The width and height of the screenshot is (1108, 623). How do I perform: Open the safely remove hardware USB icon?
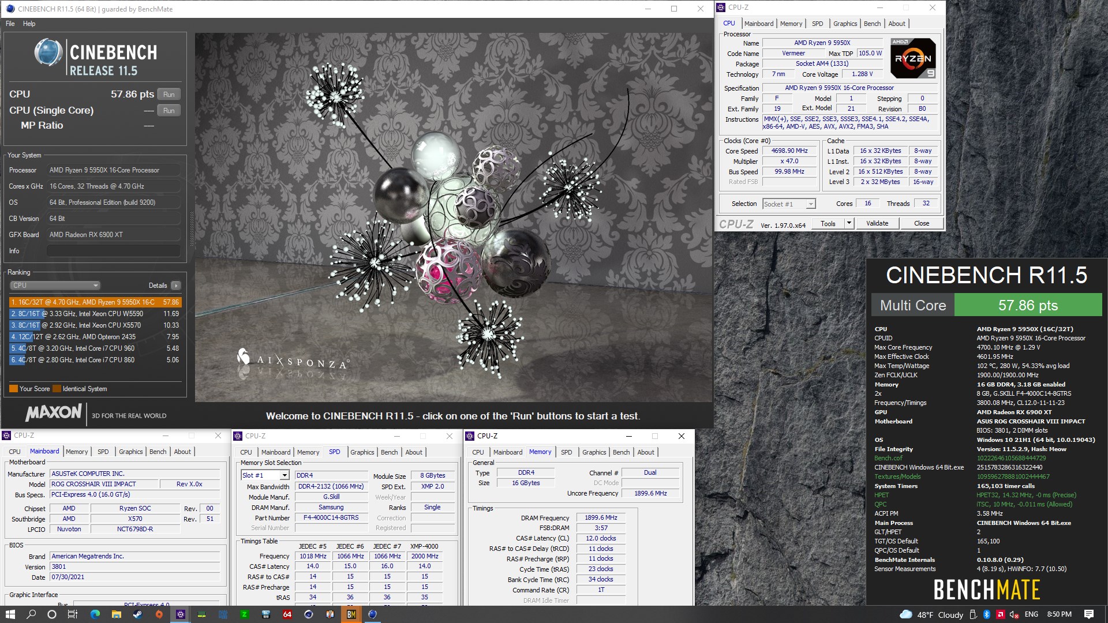click(x=973, y=614)
